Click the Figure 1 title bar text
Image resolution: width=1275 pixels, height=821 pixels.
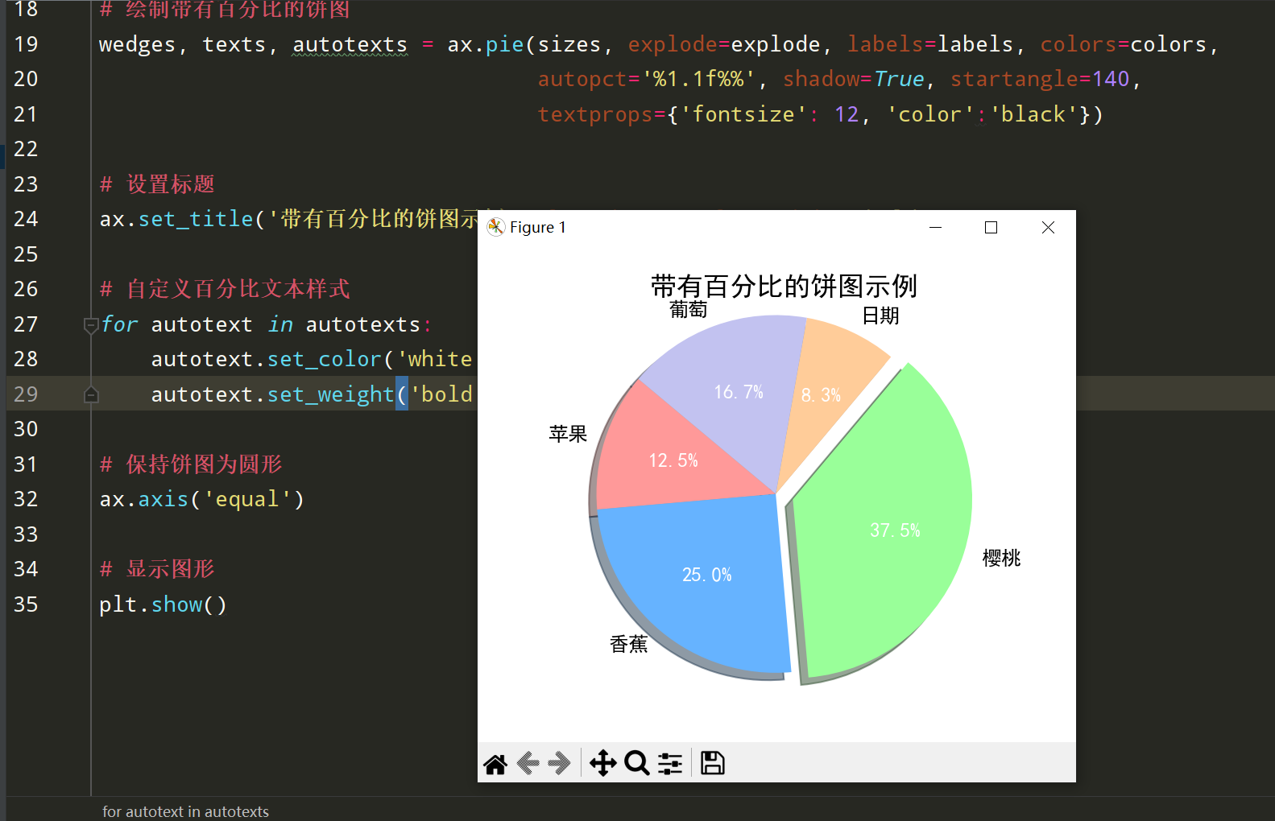[x=538, y=228]
